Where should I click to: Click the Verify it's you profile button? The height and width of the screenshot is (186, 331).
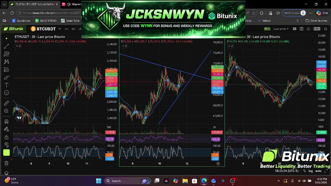295,13
